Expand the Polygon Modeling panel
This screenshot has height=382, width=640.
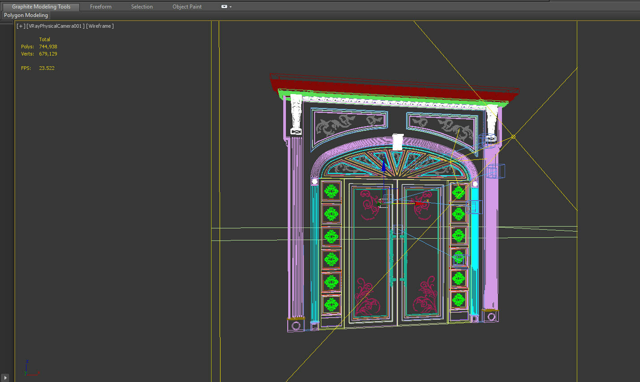tap(26, 15)
